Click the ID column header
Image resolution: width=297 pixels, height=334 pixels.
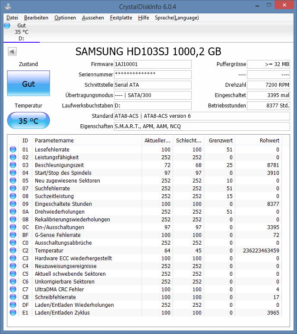[x=25, y=141]
